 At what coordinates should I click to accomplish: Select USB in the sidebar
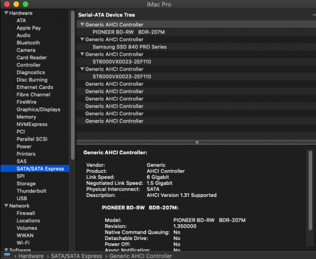tap(22, 198)
